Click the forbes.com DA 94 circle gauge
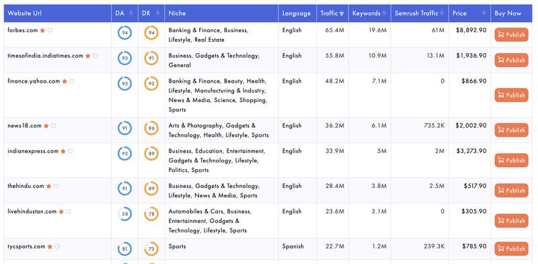The width and height of the screenshot is (538, 264). [124, 33]
